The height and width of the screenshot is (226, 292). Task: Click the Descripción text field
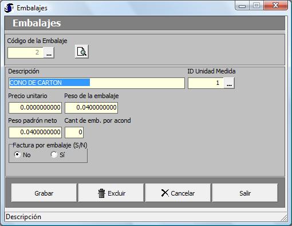coord(97,83)
